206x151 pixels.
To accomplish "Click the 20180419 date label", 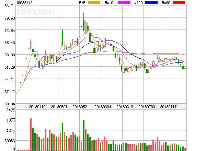I will click(37, 107).
